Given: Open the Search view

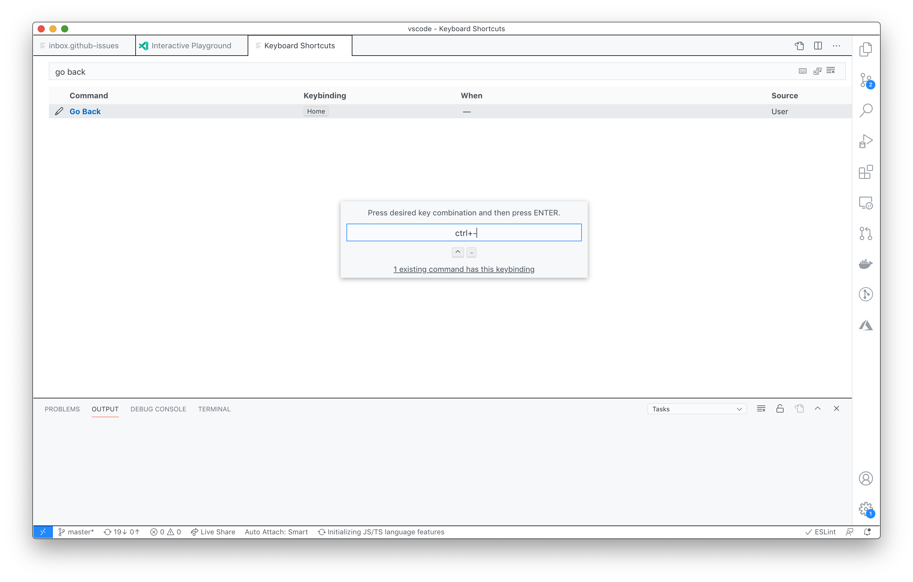Looking at the screenshot, I should (x=865, y=110).
